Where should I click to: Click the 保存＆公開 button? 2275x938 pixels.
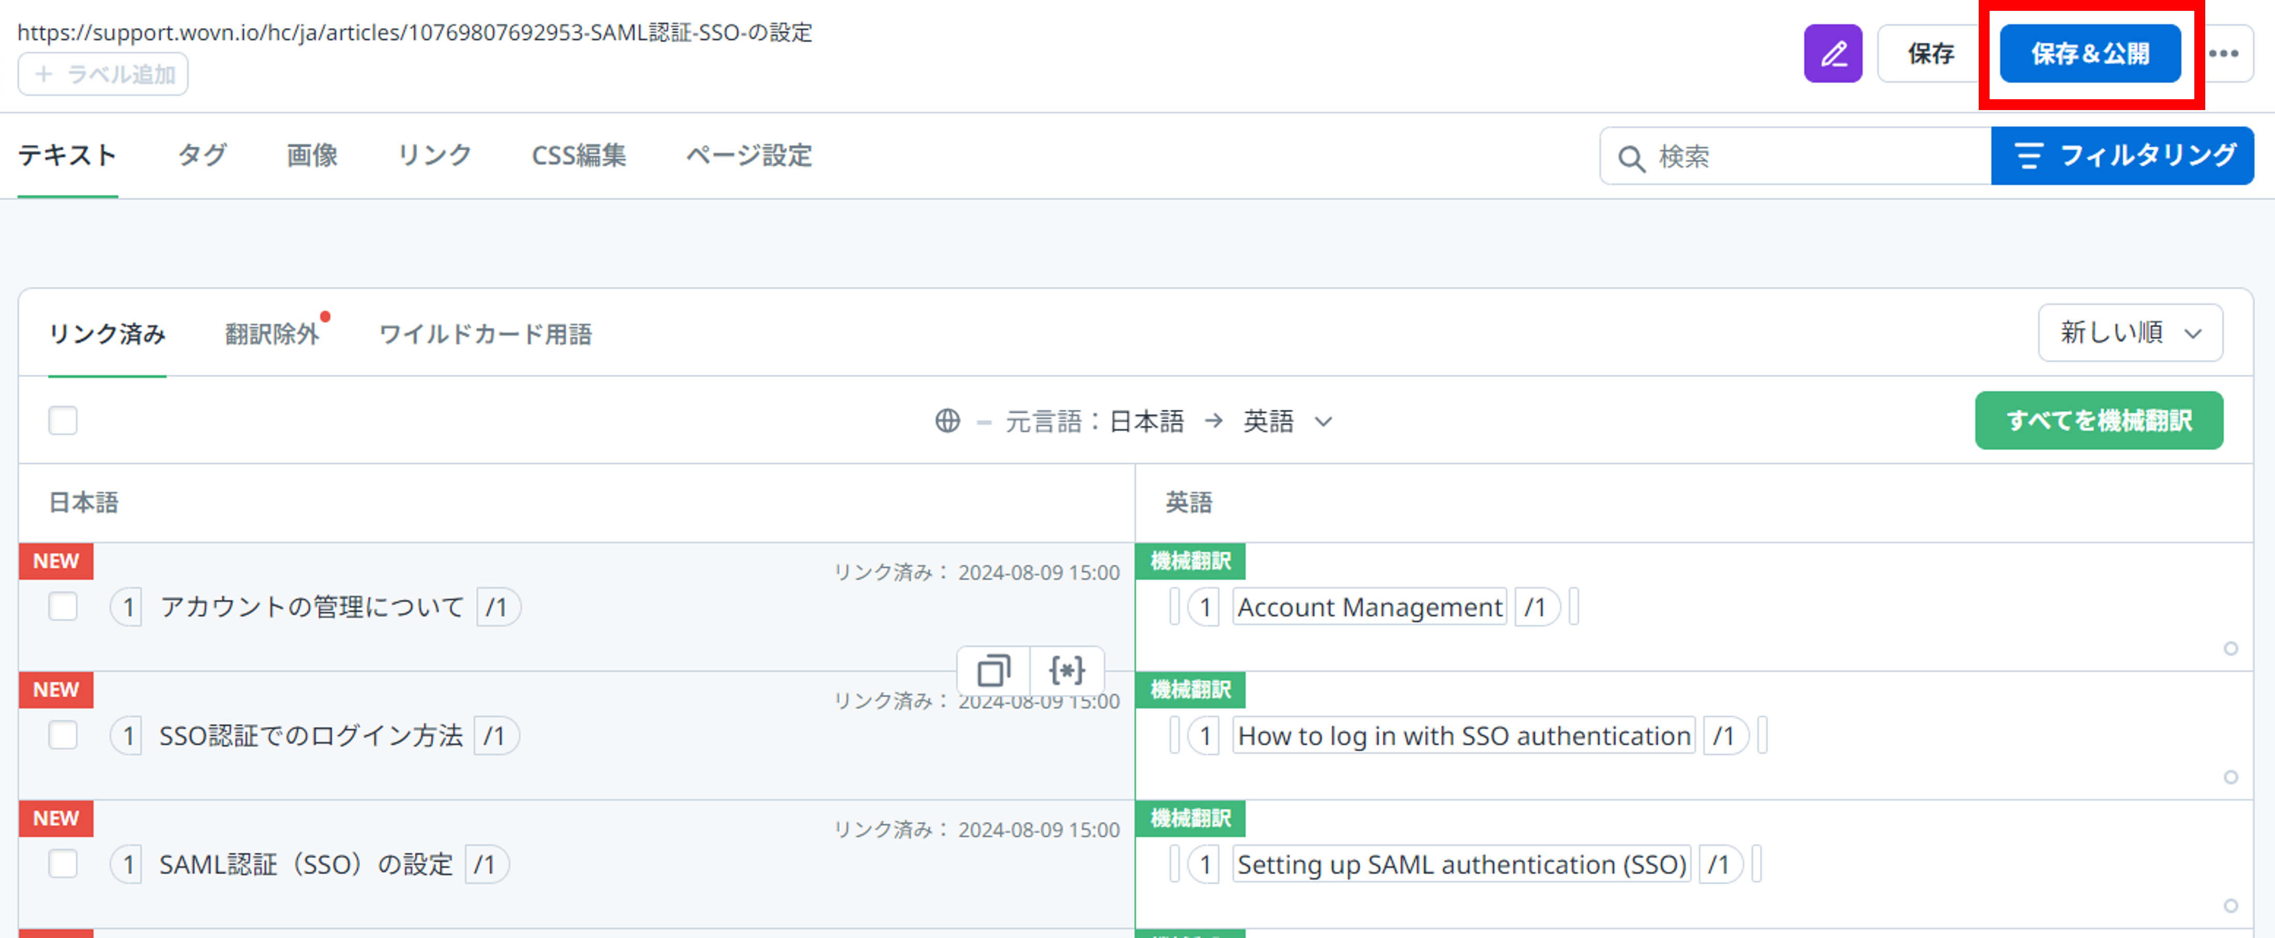click(2089, 54)
